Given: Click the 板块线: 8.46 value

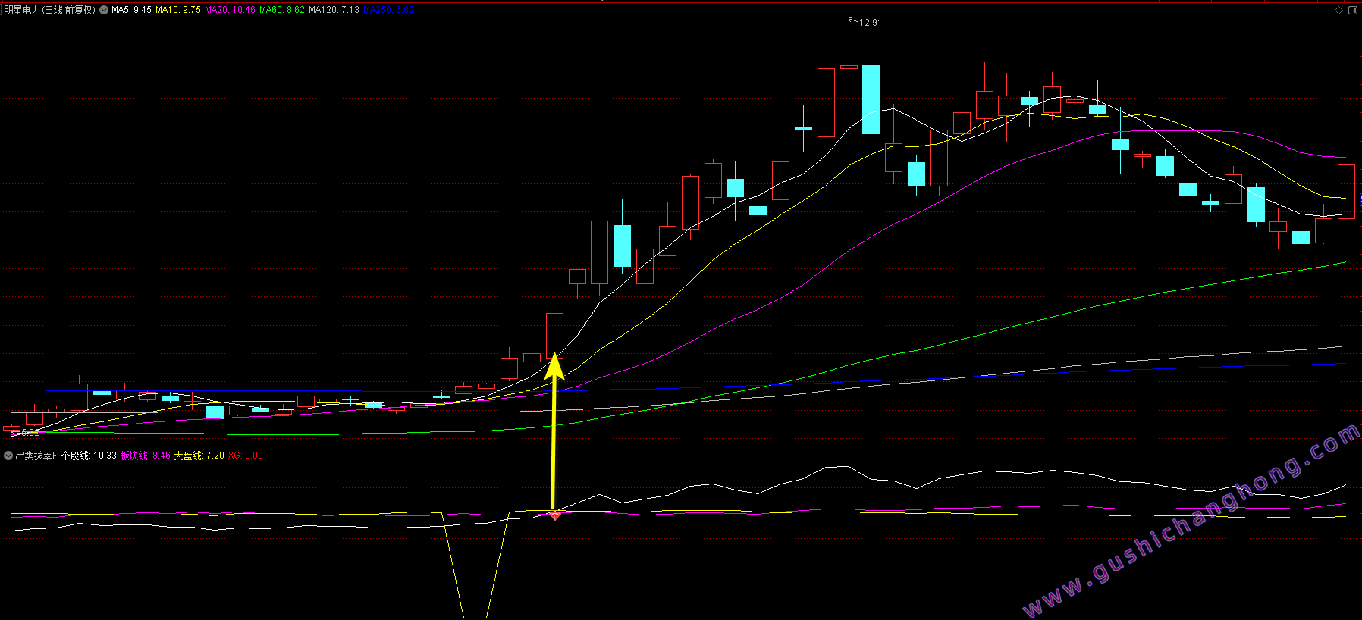Looking at the screenshot, I should [146, 456].
